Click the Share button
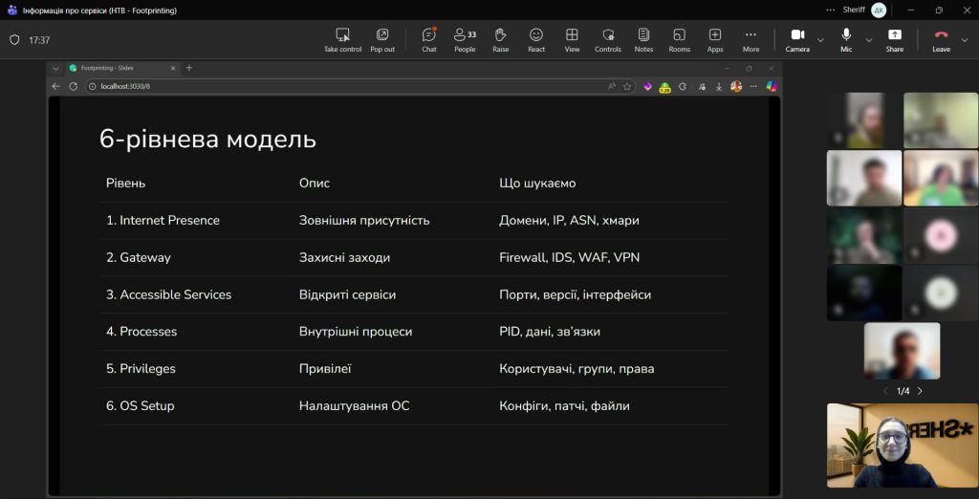Viewport: 979px width, 499px height. pos(894,39)
